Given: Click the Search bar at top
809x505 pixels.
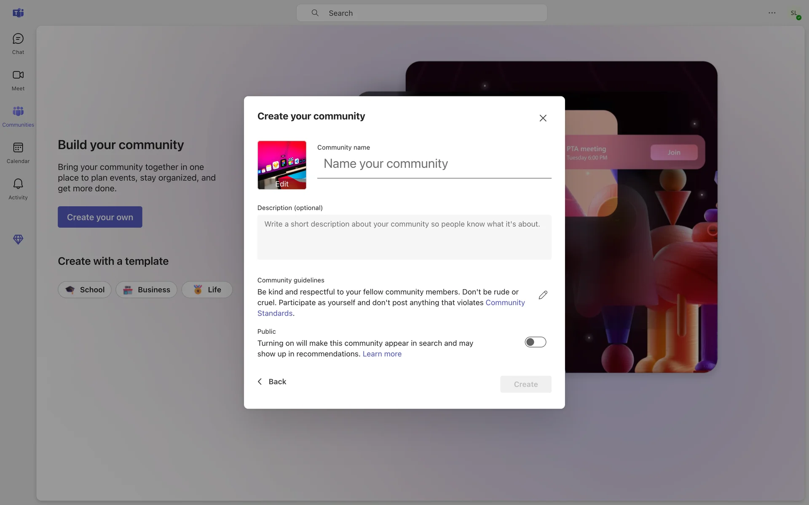Looking at the screenshot, I should [x=421, y=13].
